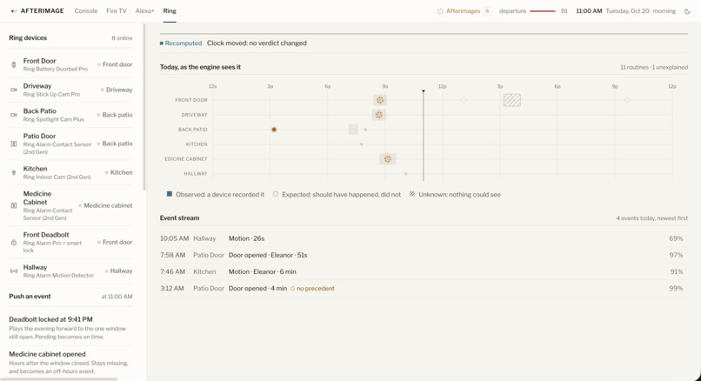Open the 10:05 AM Hallway motion event
Viewport: 701px width, 381px height.
[x=422, y=238]
